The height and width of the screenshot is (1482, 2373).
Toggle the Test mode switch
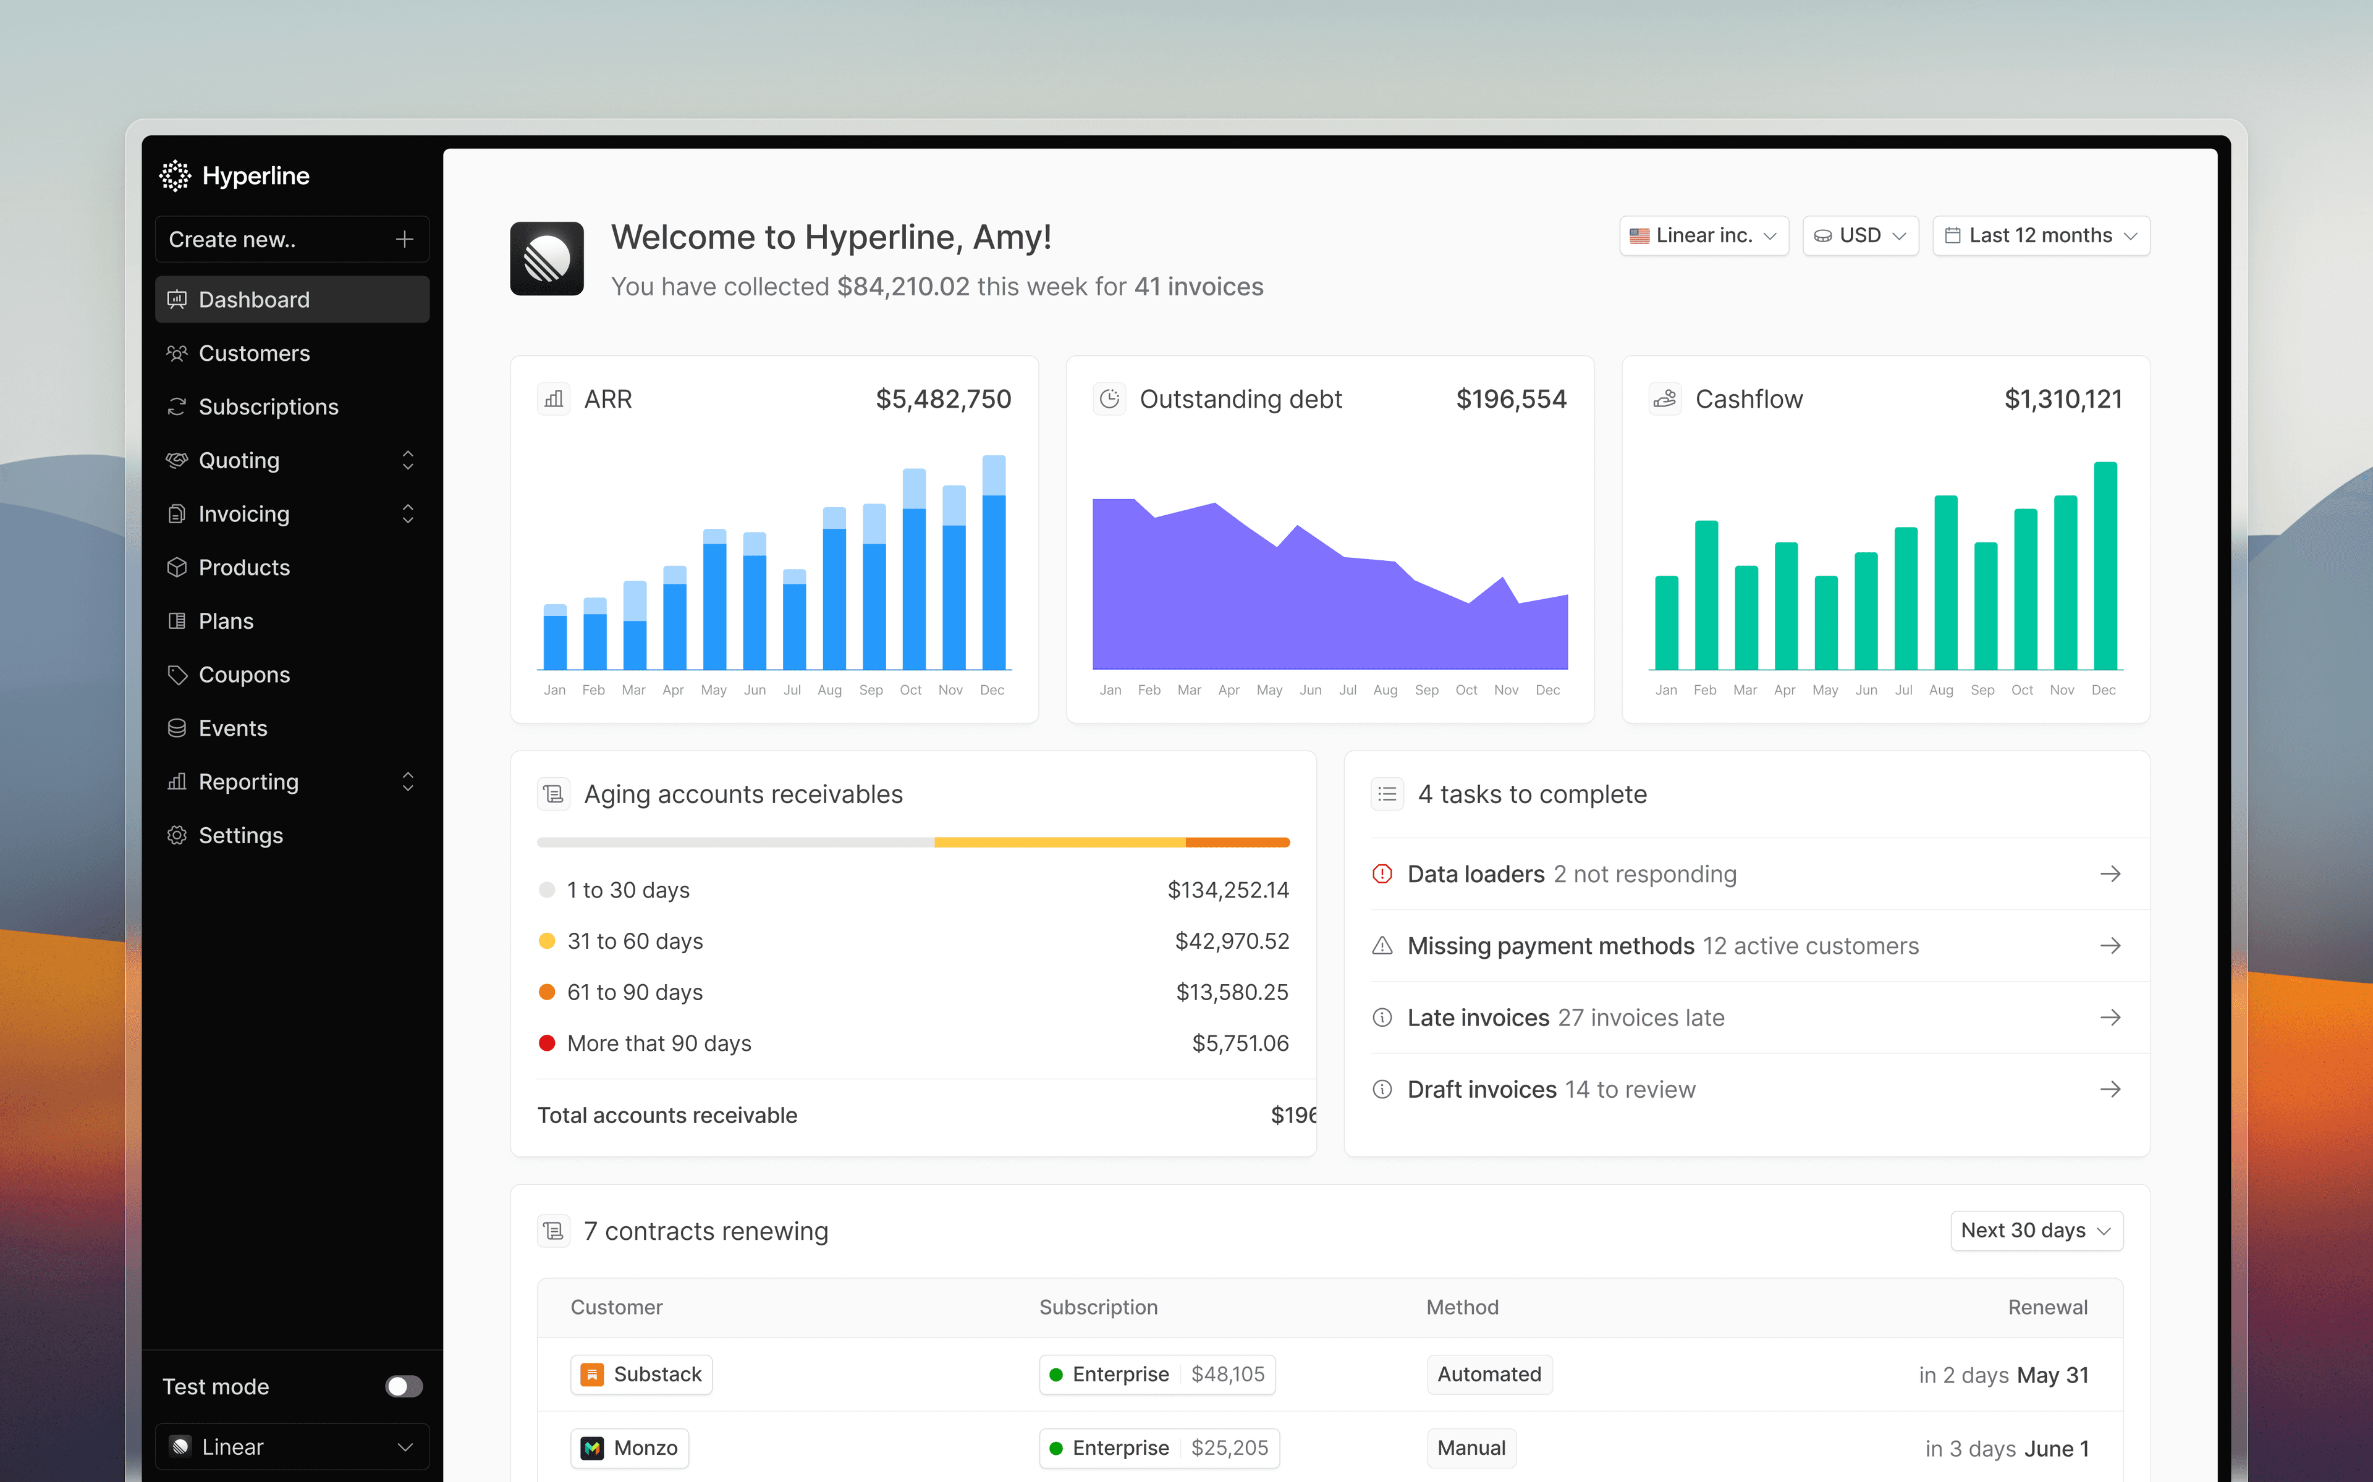[x=404, y=1386]
